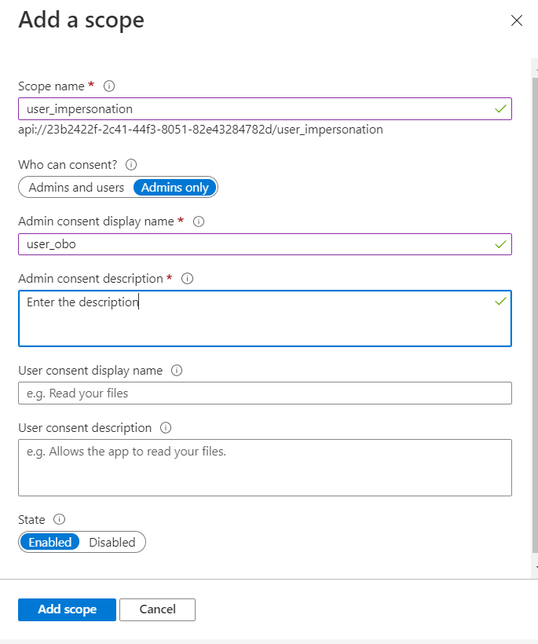Set State to Disabled

pos(112,542)
